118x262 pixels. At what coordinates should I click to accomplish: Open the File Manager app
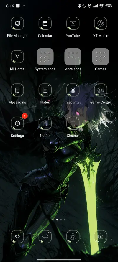[x=17, y=23]
